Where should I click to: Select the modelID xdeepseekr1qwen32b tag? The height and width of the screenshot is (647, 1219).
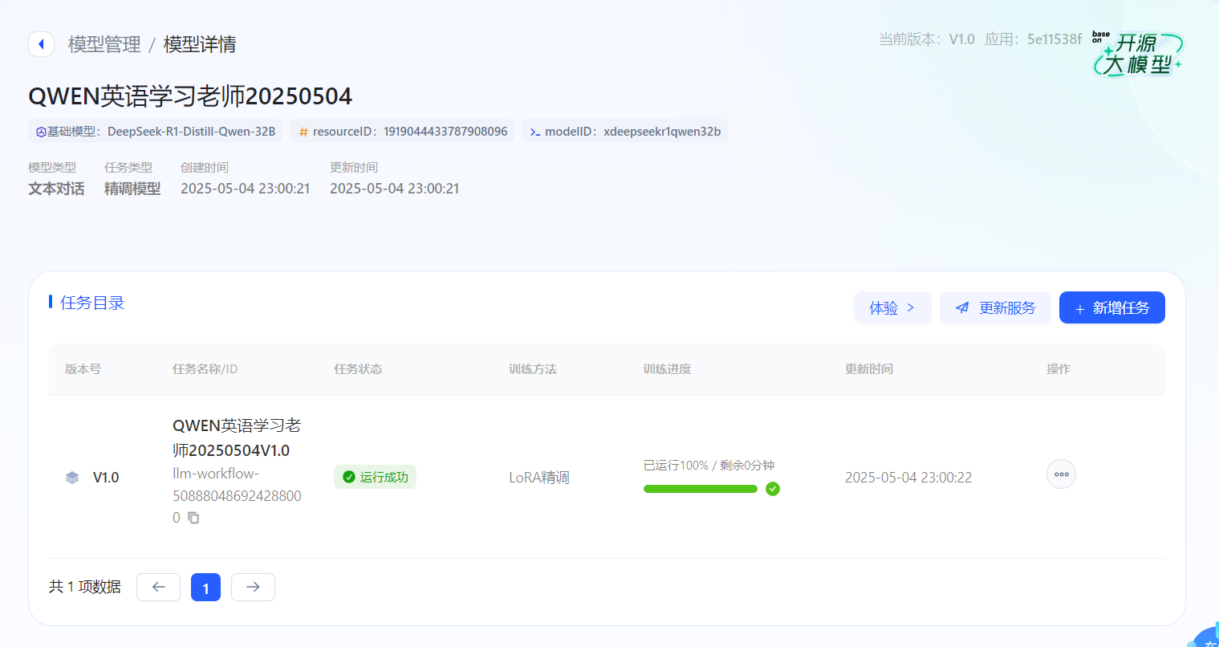[625, 132]
